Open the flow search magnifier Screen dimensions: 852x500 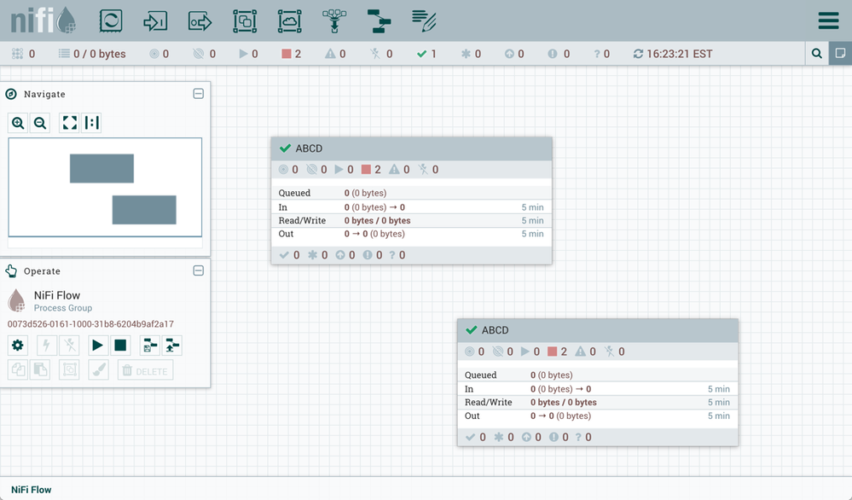[817, 54]
